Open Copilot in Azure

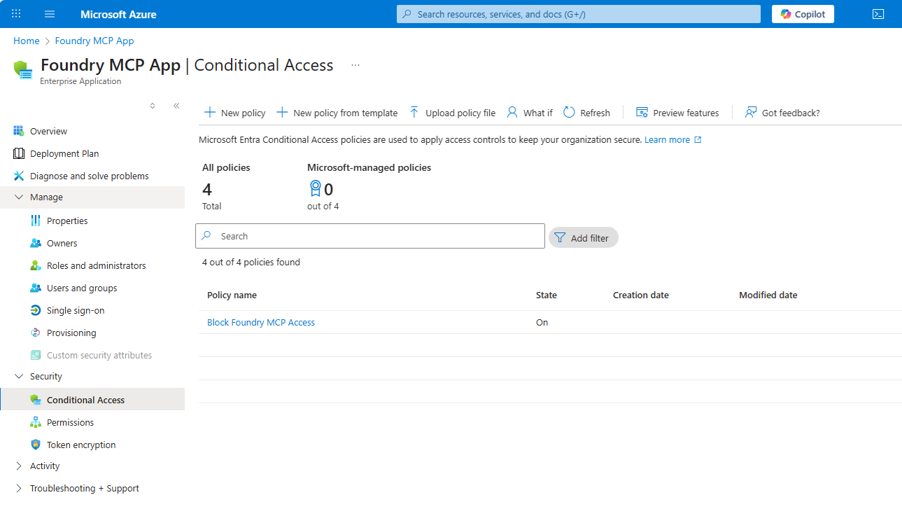pyautogui.click(x=802, y=13)
